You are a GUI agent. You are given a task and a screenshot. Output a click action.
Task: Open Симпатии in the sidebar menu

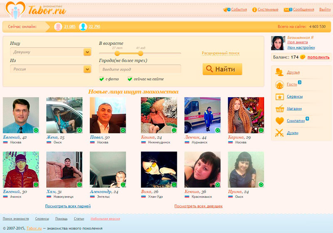[x=296, y=120]
